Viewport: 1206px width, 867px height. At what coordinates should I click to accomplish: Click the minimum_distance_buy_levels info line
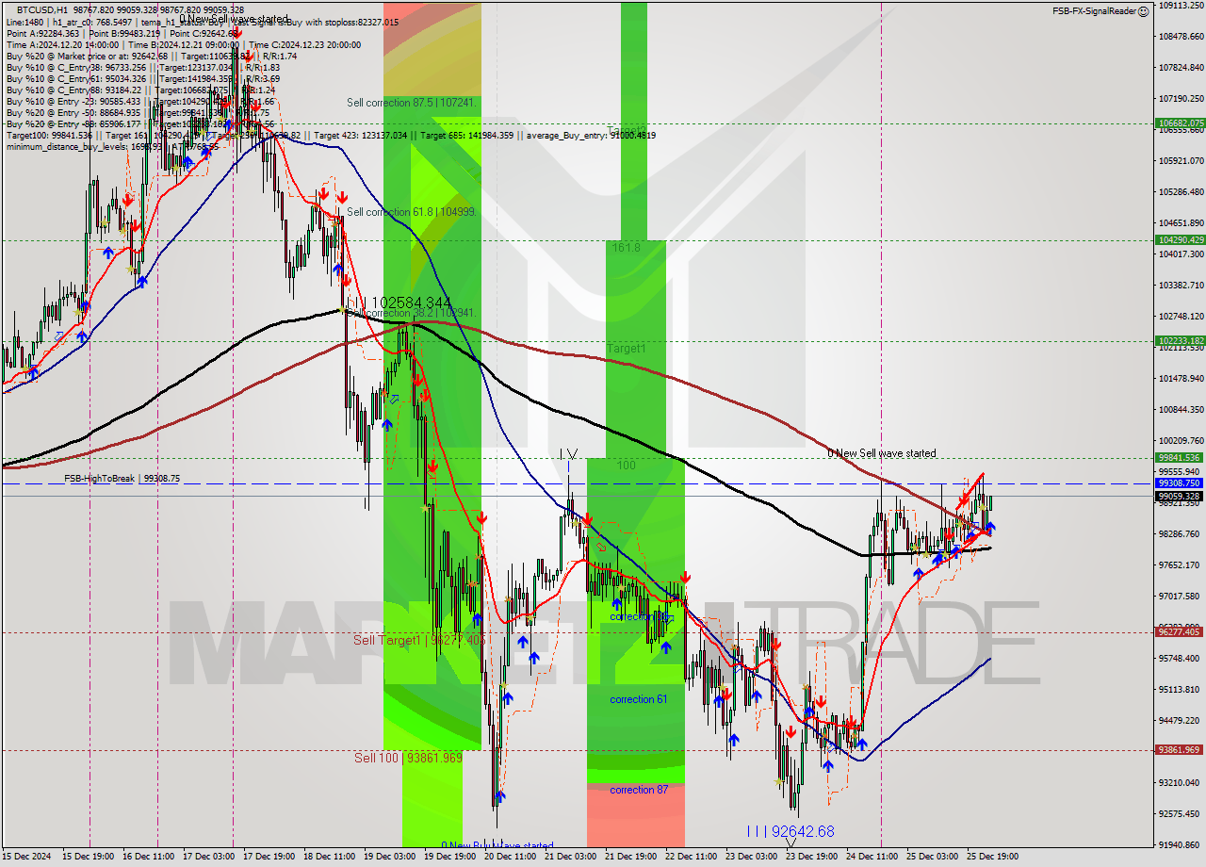click(113, 146)
